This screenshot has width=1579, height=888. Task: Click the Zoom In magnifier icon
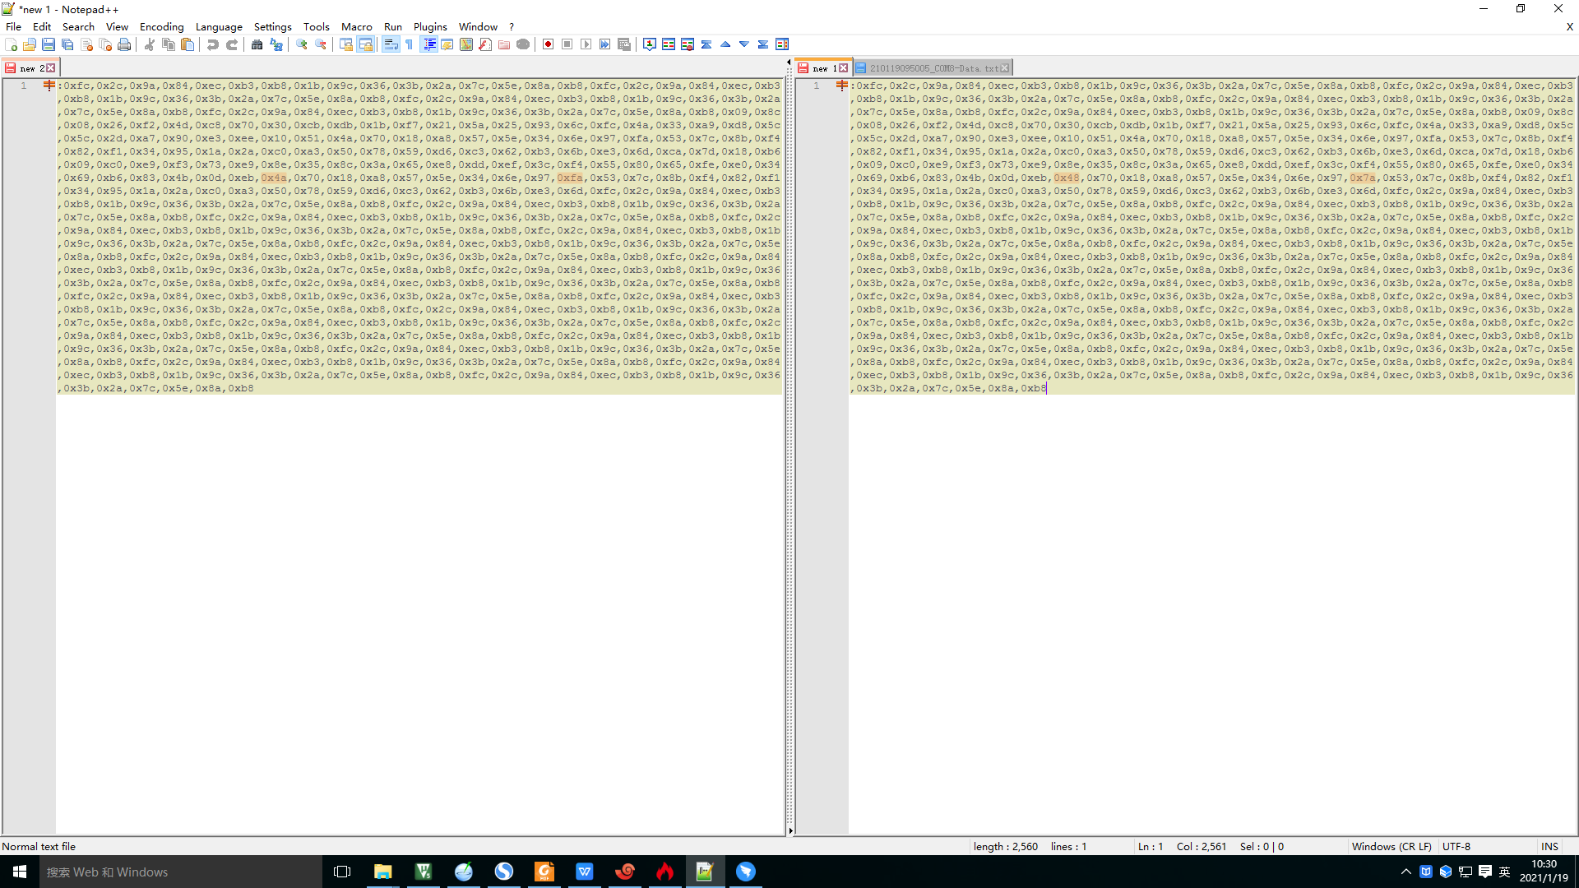click(x=302, y=44)
